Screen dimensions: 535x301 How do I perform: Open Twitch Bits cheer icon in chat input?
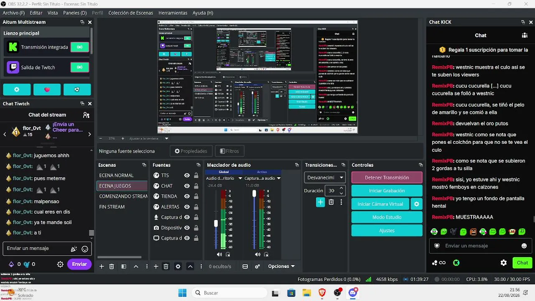pos(74,249)
